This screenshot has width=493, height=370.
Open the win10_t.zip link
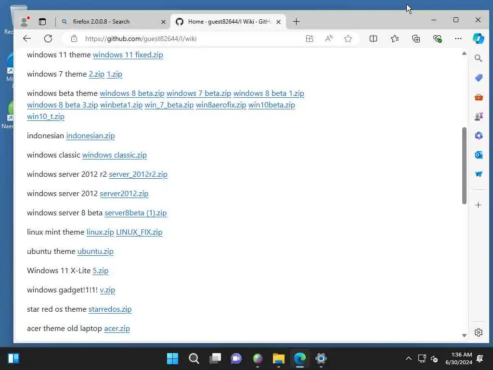(46, 117)
